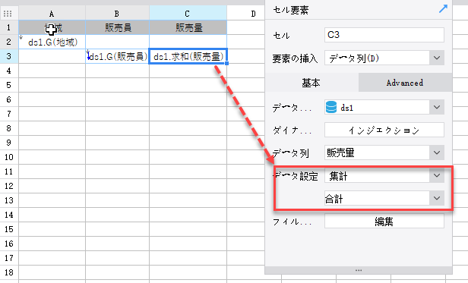Select column C header
The image size is (468, 283).
pos(188,14)
